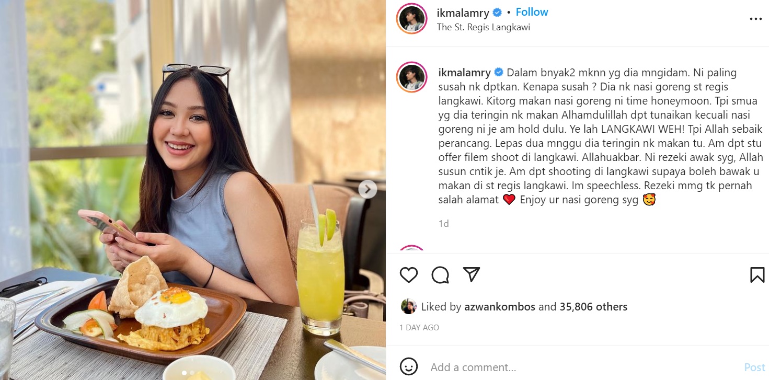The width and height of the screenshot is (769, 380).
Task: Click the post photo of woman
Action: 193,190
